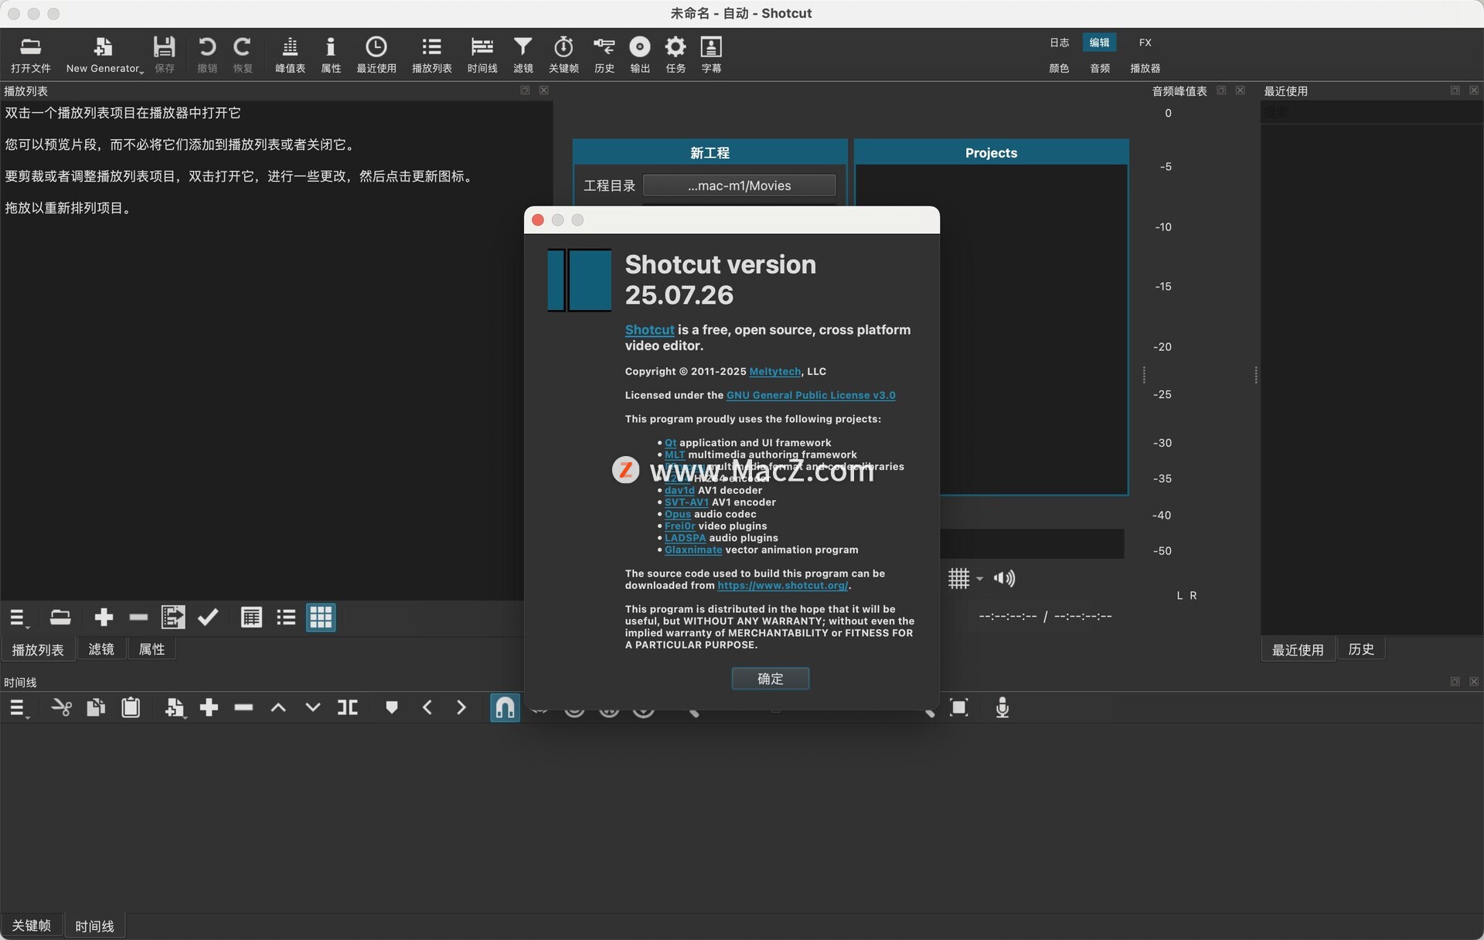
Task: Open the Glaxnimate link
Action: coord(693,550)
